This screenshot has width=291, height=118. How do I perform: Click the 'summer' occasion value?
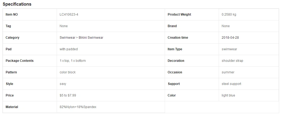(228, 72)
